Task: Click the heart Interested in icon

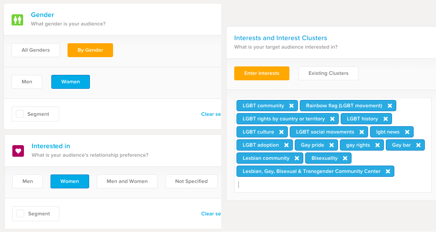Action: point(18,151)
